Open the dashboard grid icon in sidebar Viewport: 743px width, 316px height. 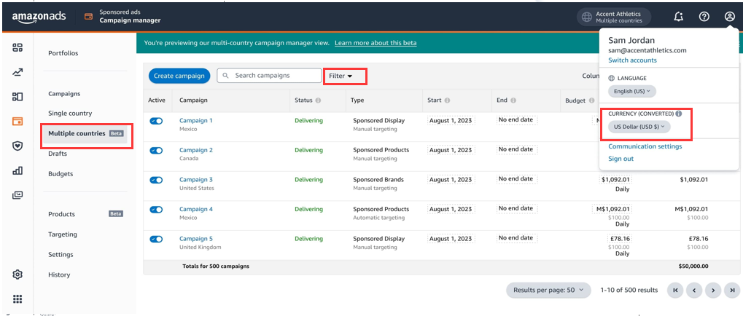tap(17, 47)
